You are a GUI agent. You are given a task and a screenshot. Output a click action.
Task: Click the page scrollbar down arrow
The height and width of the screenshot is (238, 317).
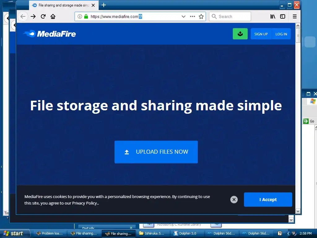tap(298, 211)
